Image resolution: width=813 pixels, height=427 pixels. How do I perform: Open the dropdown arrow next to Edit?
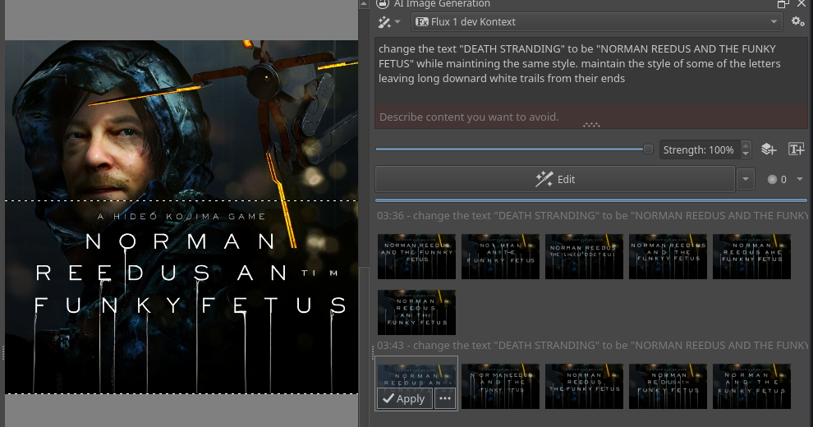point(746,179)
